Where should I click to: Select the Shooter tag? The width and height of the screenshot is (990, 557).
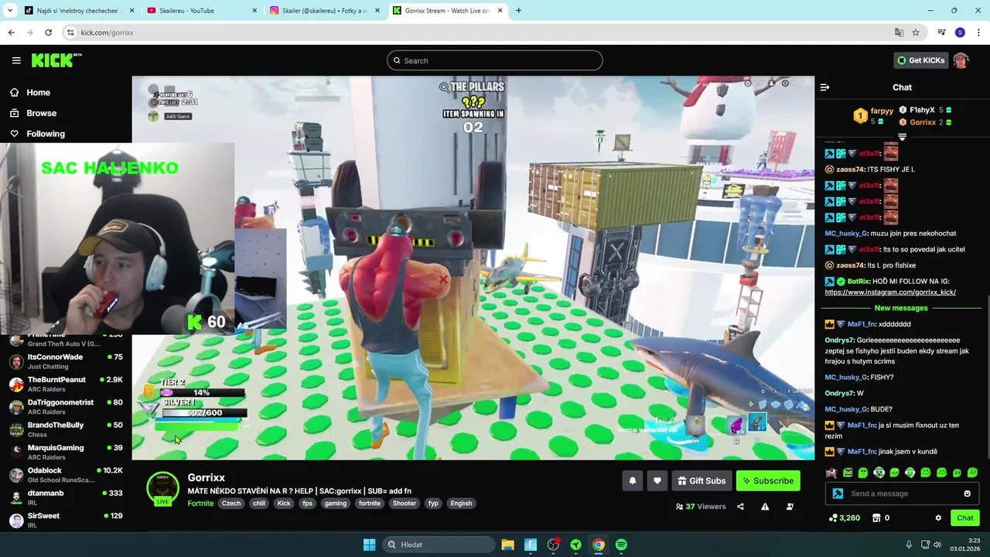click(x=404, y=503)
